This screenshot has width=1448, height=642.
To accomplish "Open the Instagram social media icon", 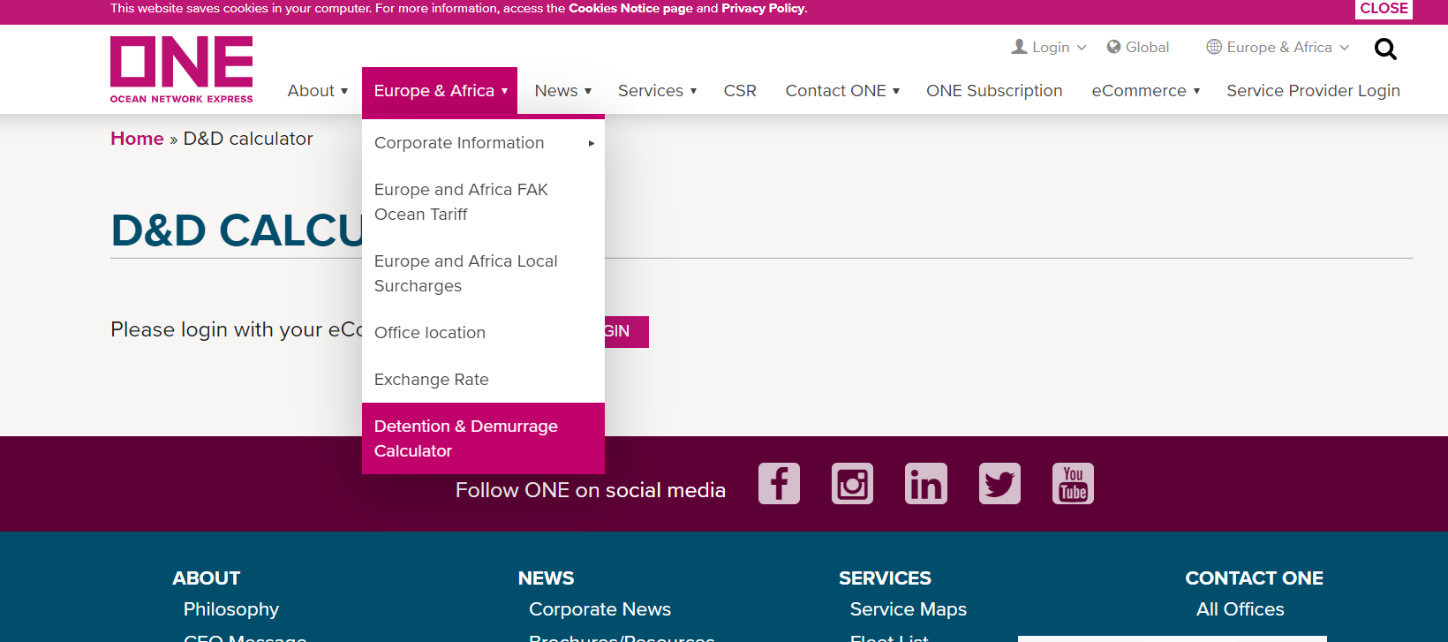I will (852, 484).
